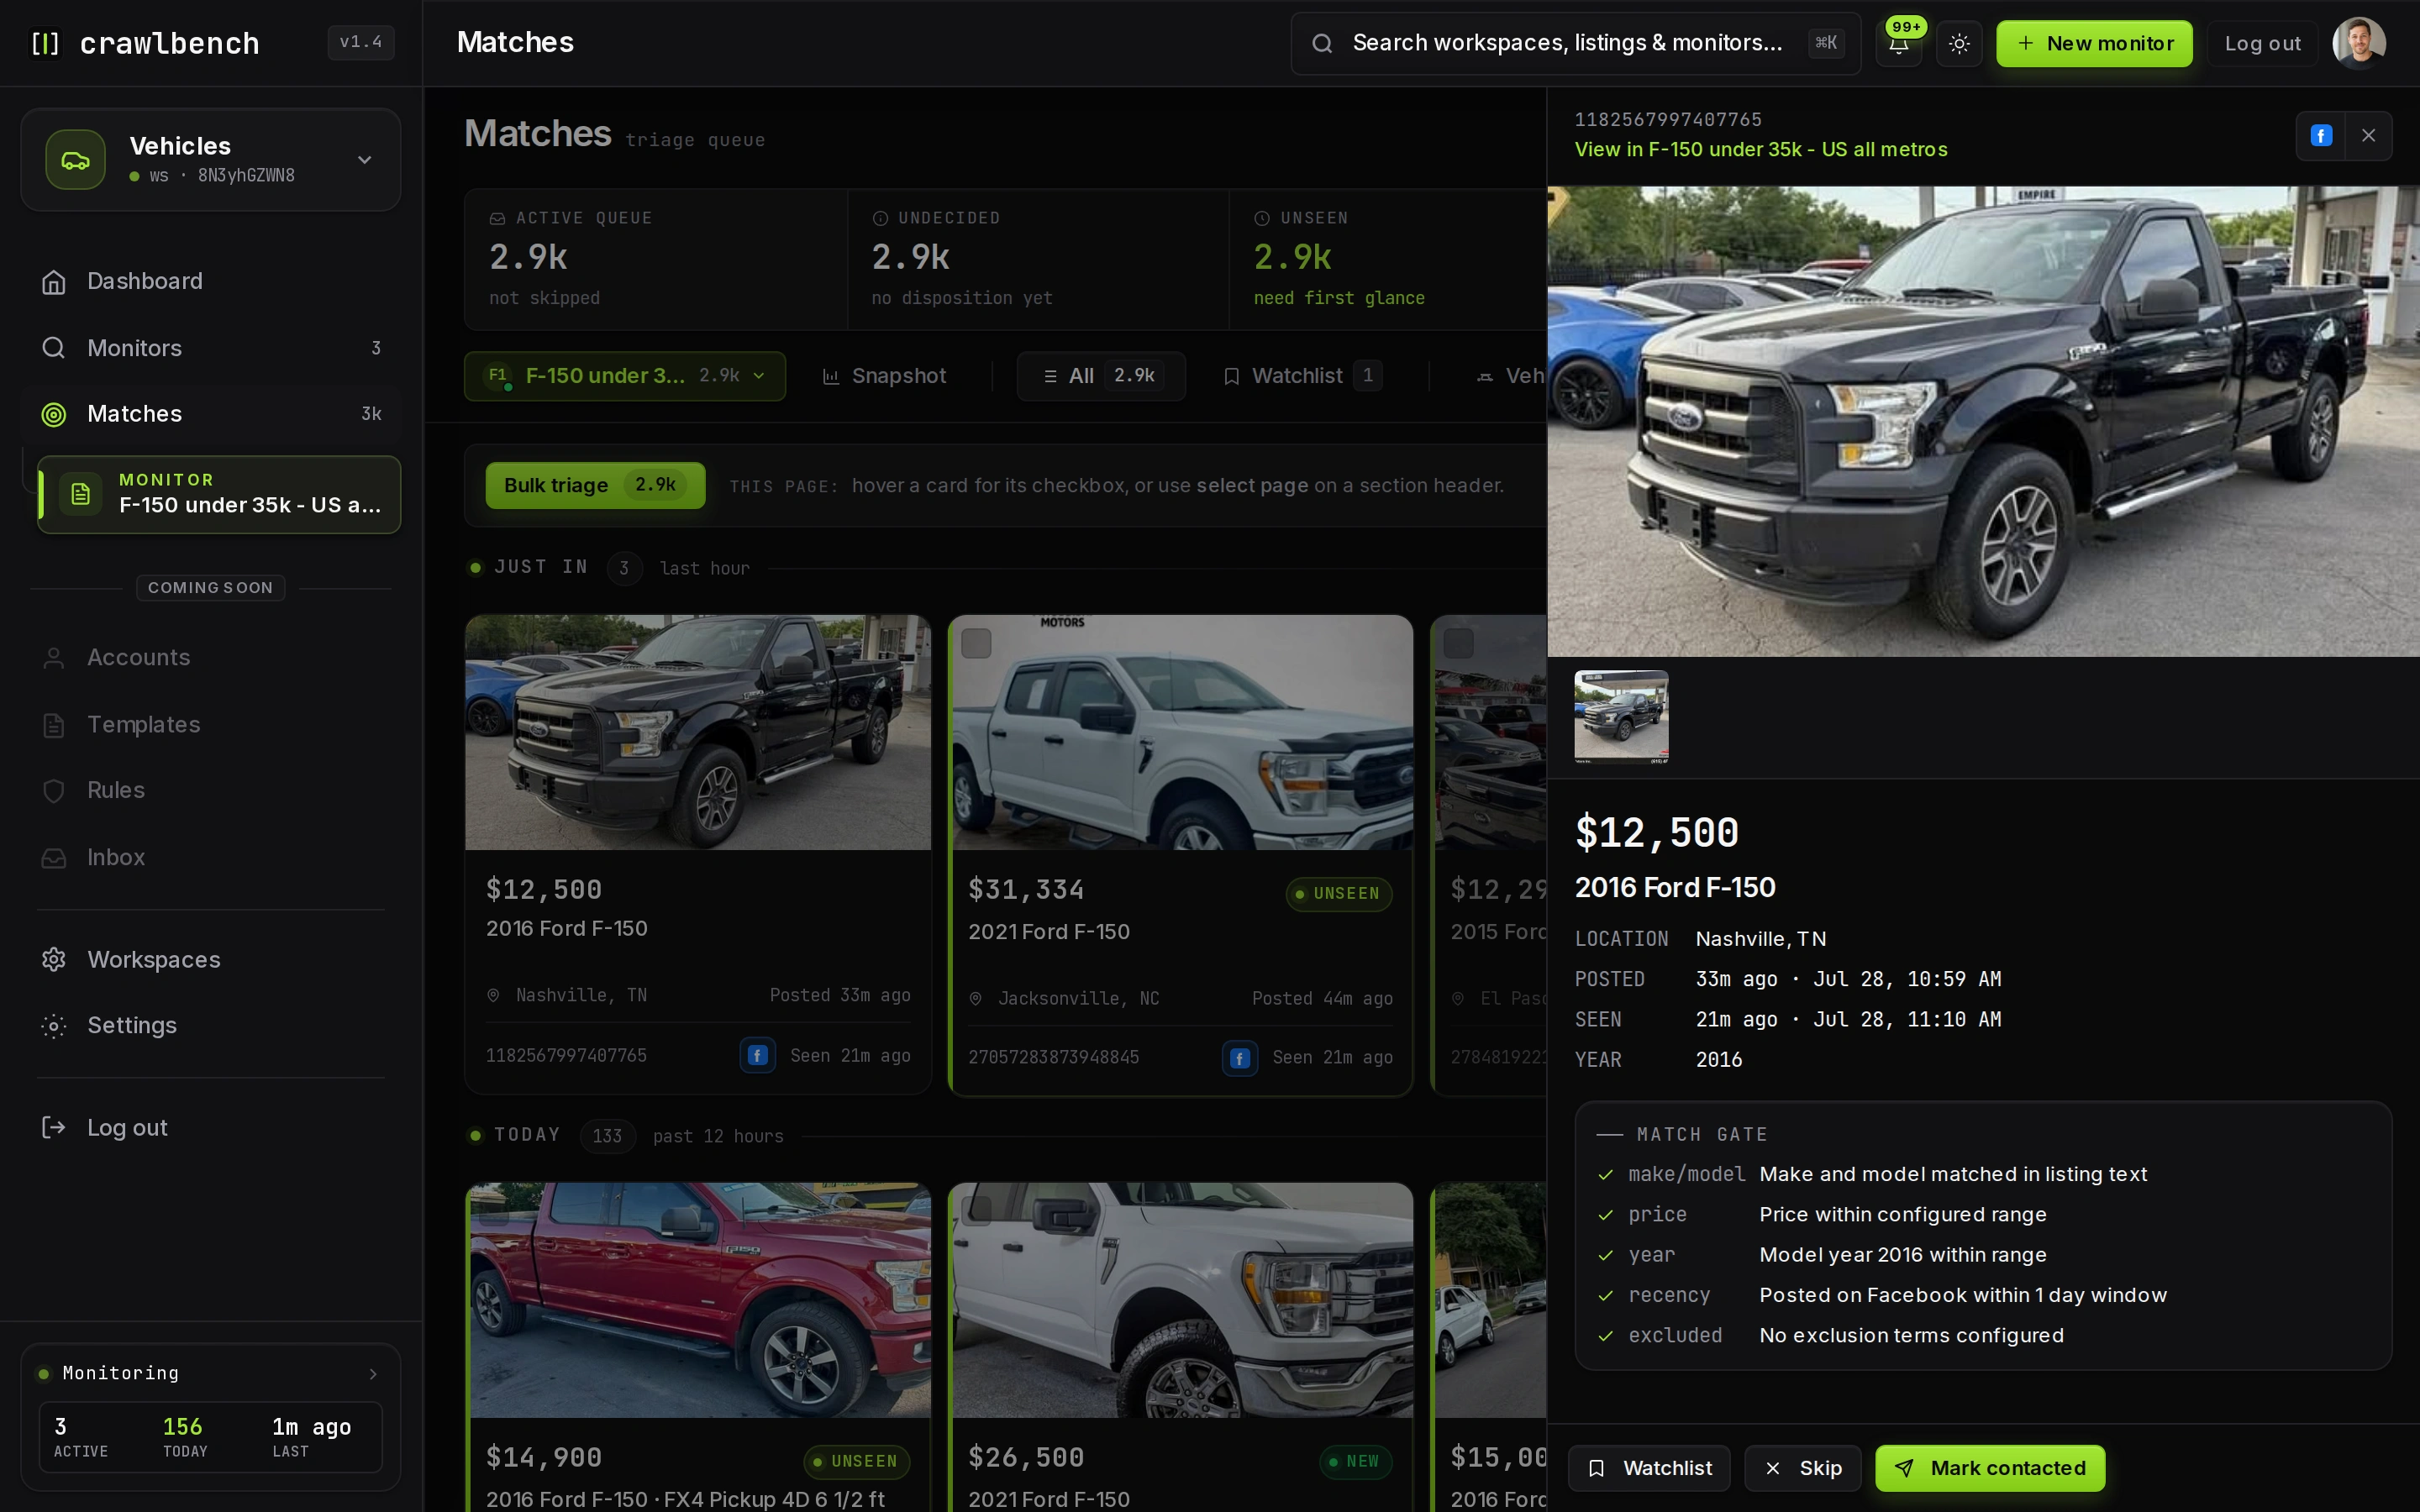Screen dimensions: 2420x1512
Task: Add the listing to Watchlist
Action: [x=1649, y=1468]
